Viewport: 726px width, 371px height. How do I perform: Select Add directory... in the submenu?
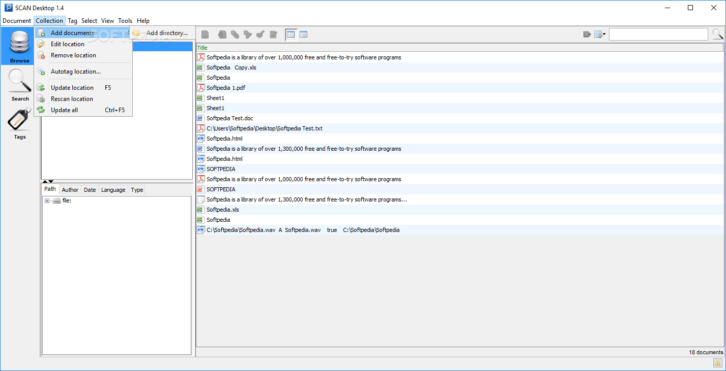pyautogui.click(x=161, y=33)
